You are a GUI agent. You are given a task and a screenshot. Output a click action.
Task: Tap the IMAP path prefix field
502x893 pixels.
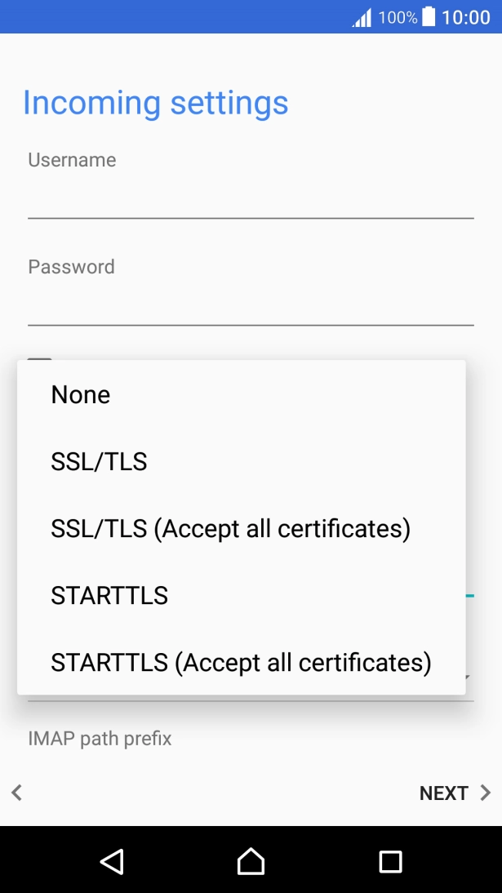[100, 739]
